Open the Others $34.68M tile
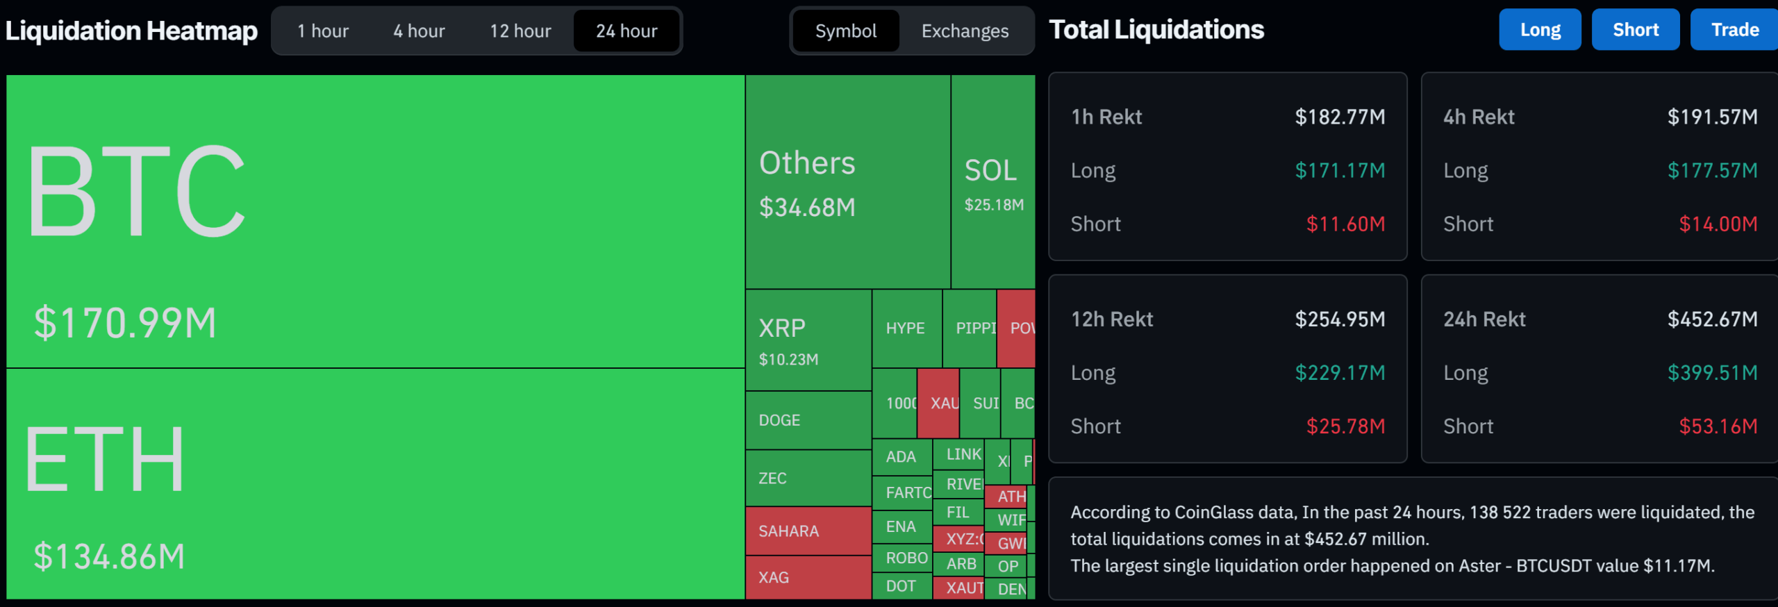 pos(847,182)
